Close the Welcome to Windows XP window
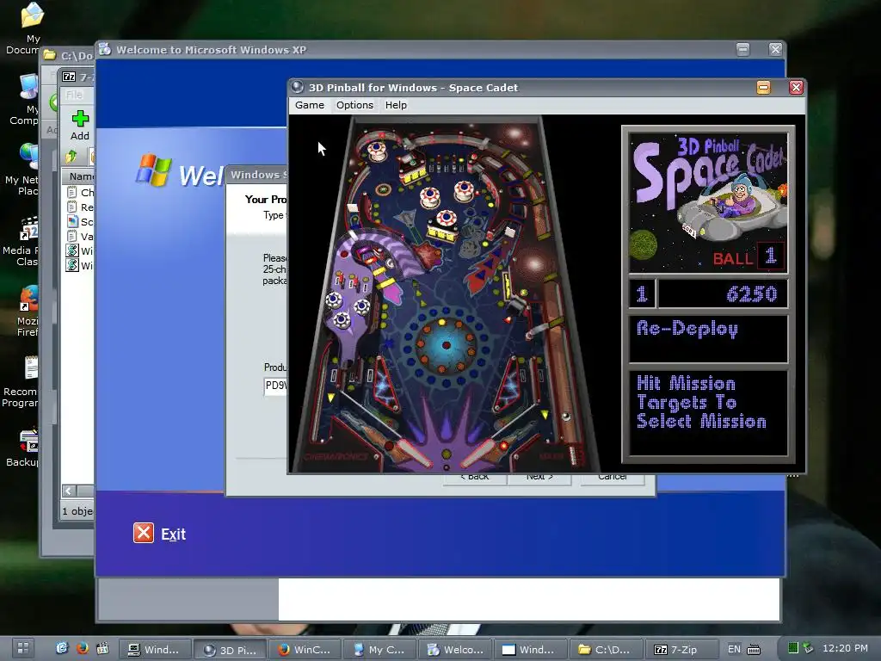 [x=775, y=49]
